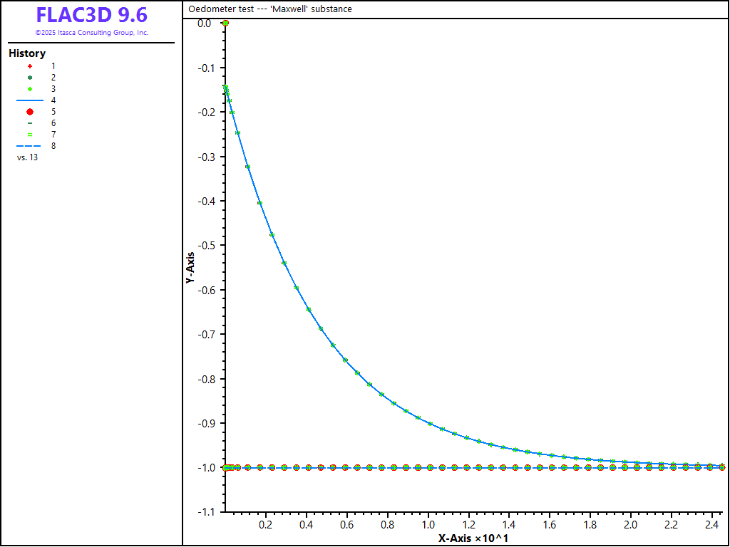Click the large red circle legend marker

click(30, 112)
